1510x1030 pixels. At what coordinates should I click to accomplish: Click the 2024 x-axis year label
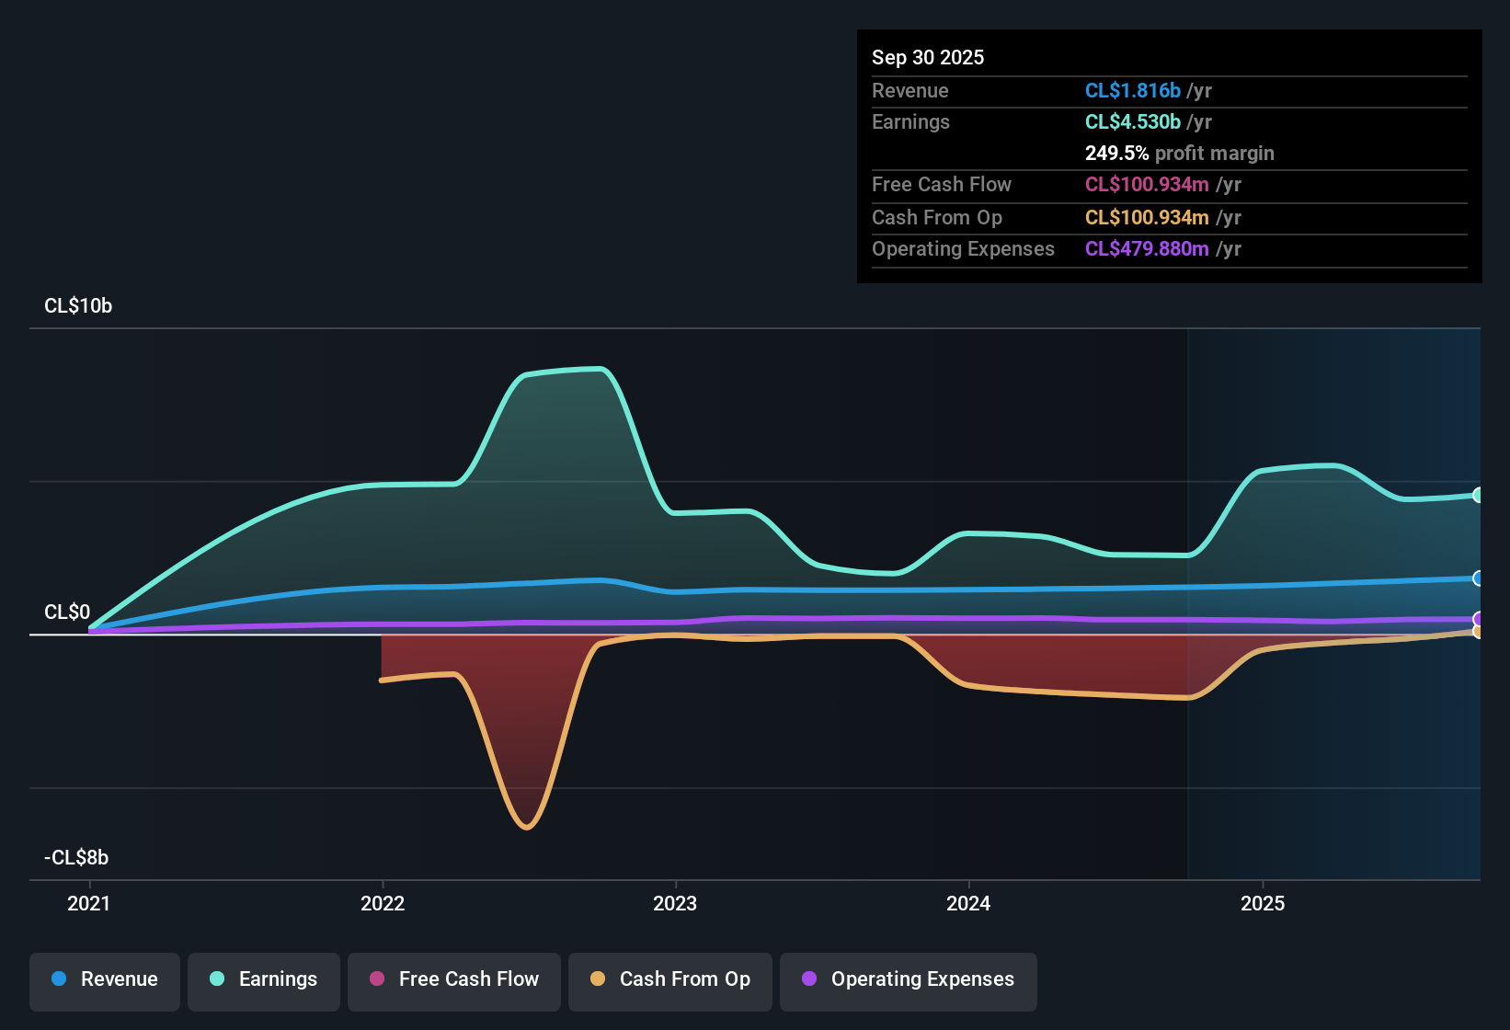click(968, 903)
